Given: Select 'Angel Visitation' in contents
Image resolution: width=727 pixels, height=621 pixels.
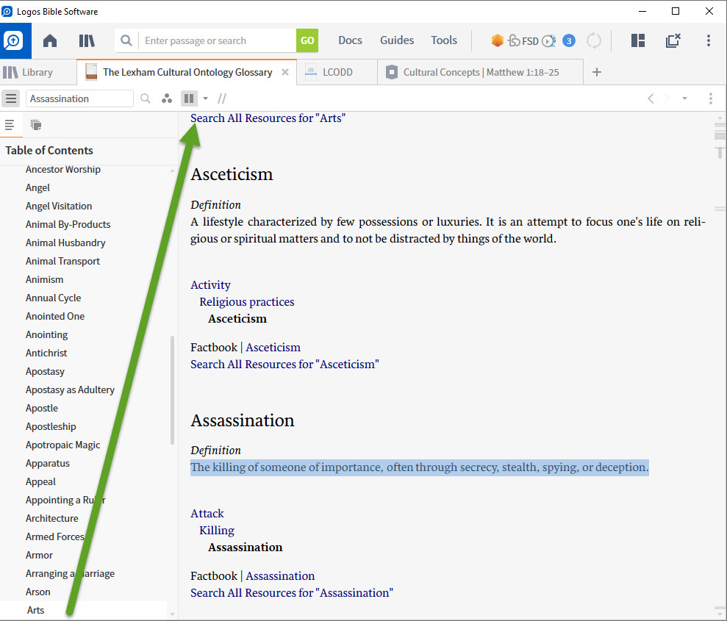Looking at the screenshot, I should click(59, 207).
